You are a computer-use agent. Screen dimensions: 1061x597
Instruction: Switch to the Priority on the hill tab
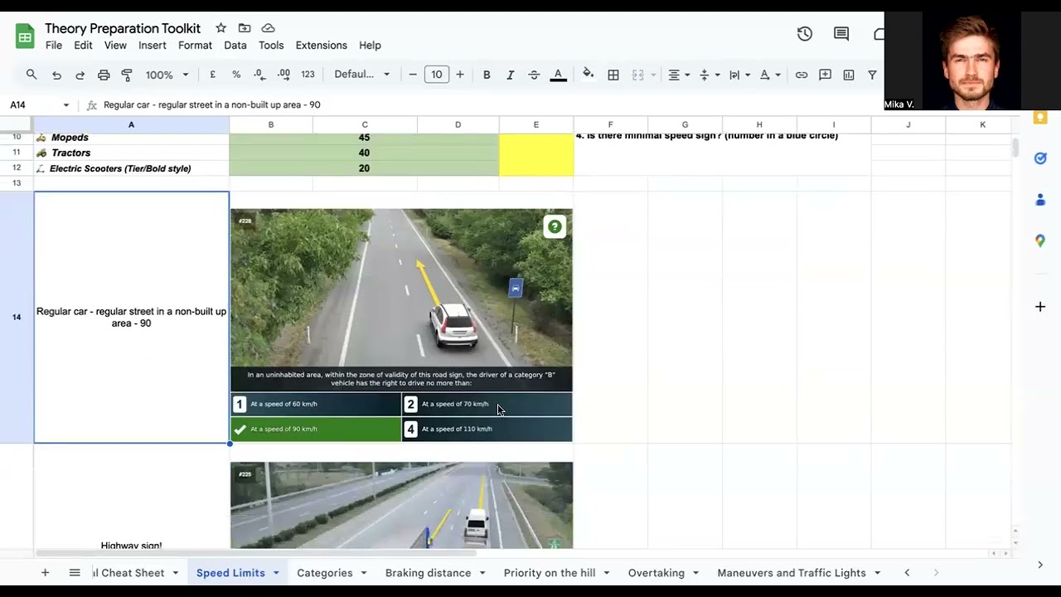(x=550, y=573)
